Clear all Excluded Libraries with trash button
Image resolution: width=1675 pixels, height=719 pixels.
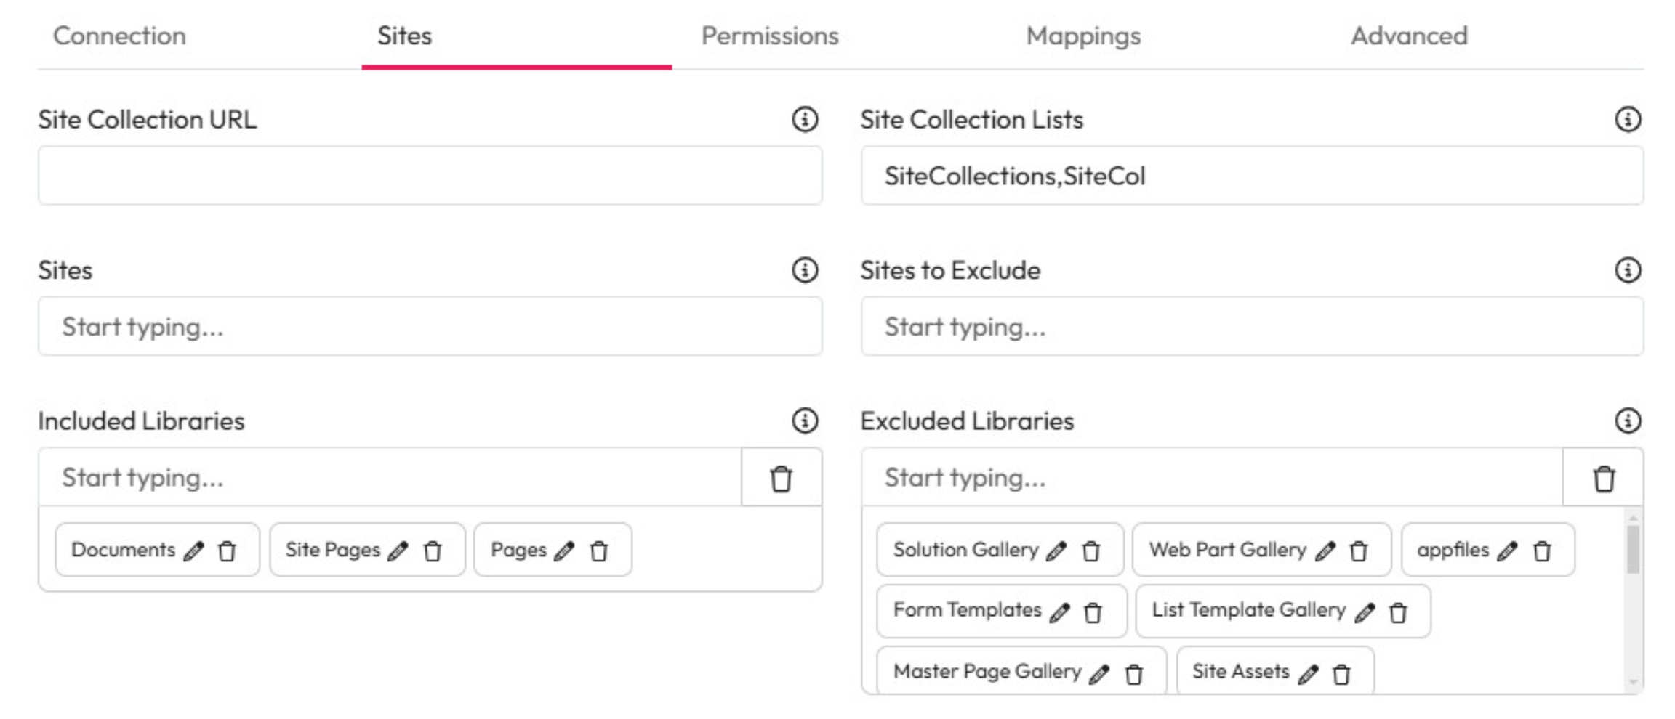(x=1604, y=478)
